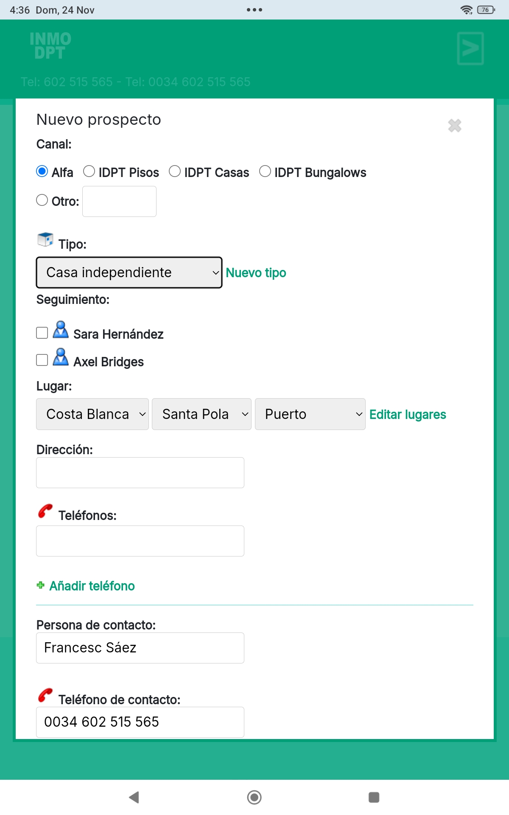Focus the Dirección text field
Image resolution: width=509 pixels, height=815 pixels.
(140, 473)
